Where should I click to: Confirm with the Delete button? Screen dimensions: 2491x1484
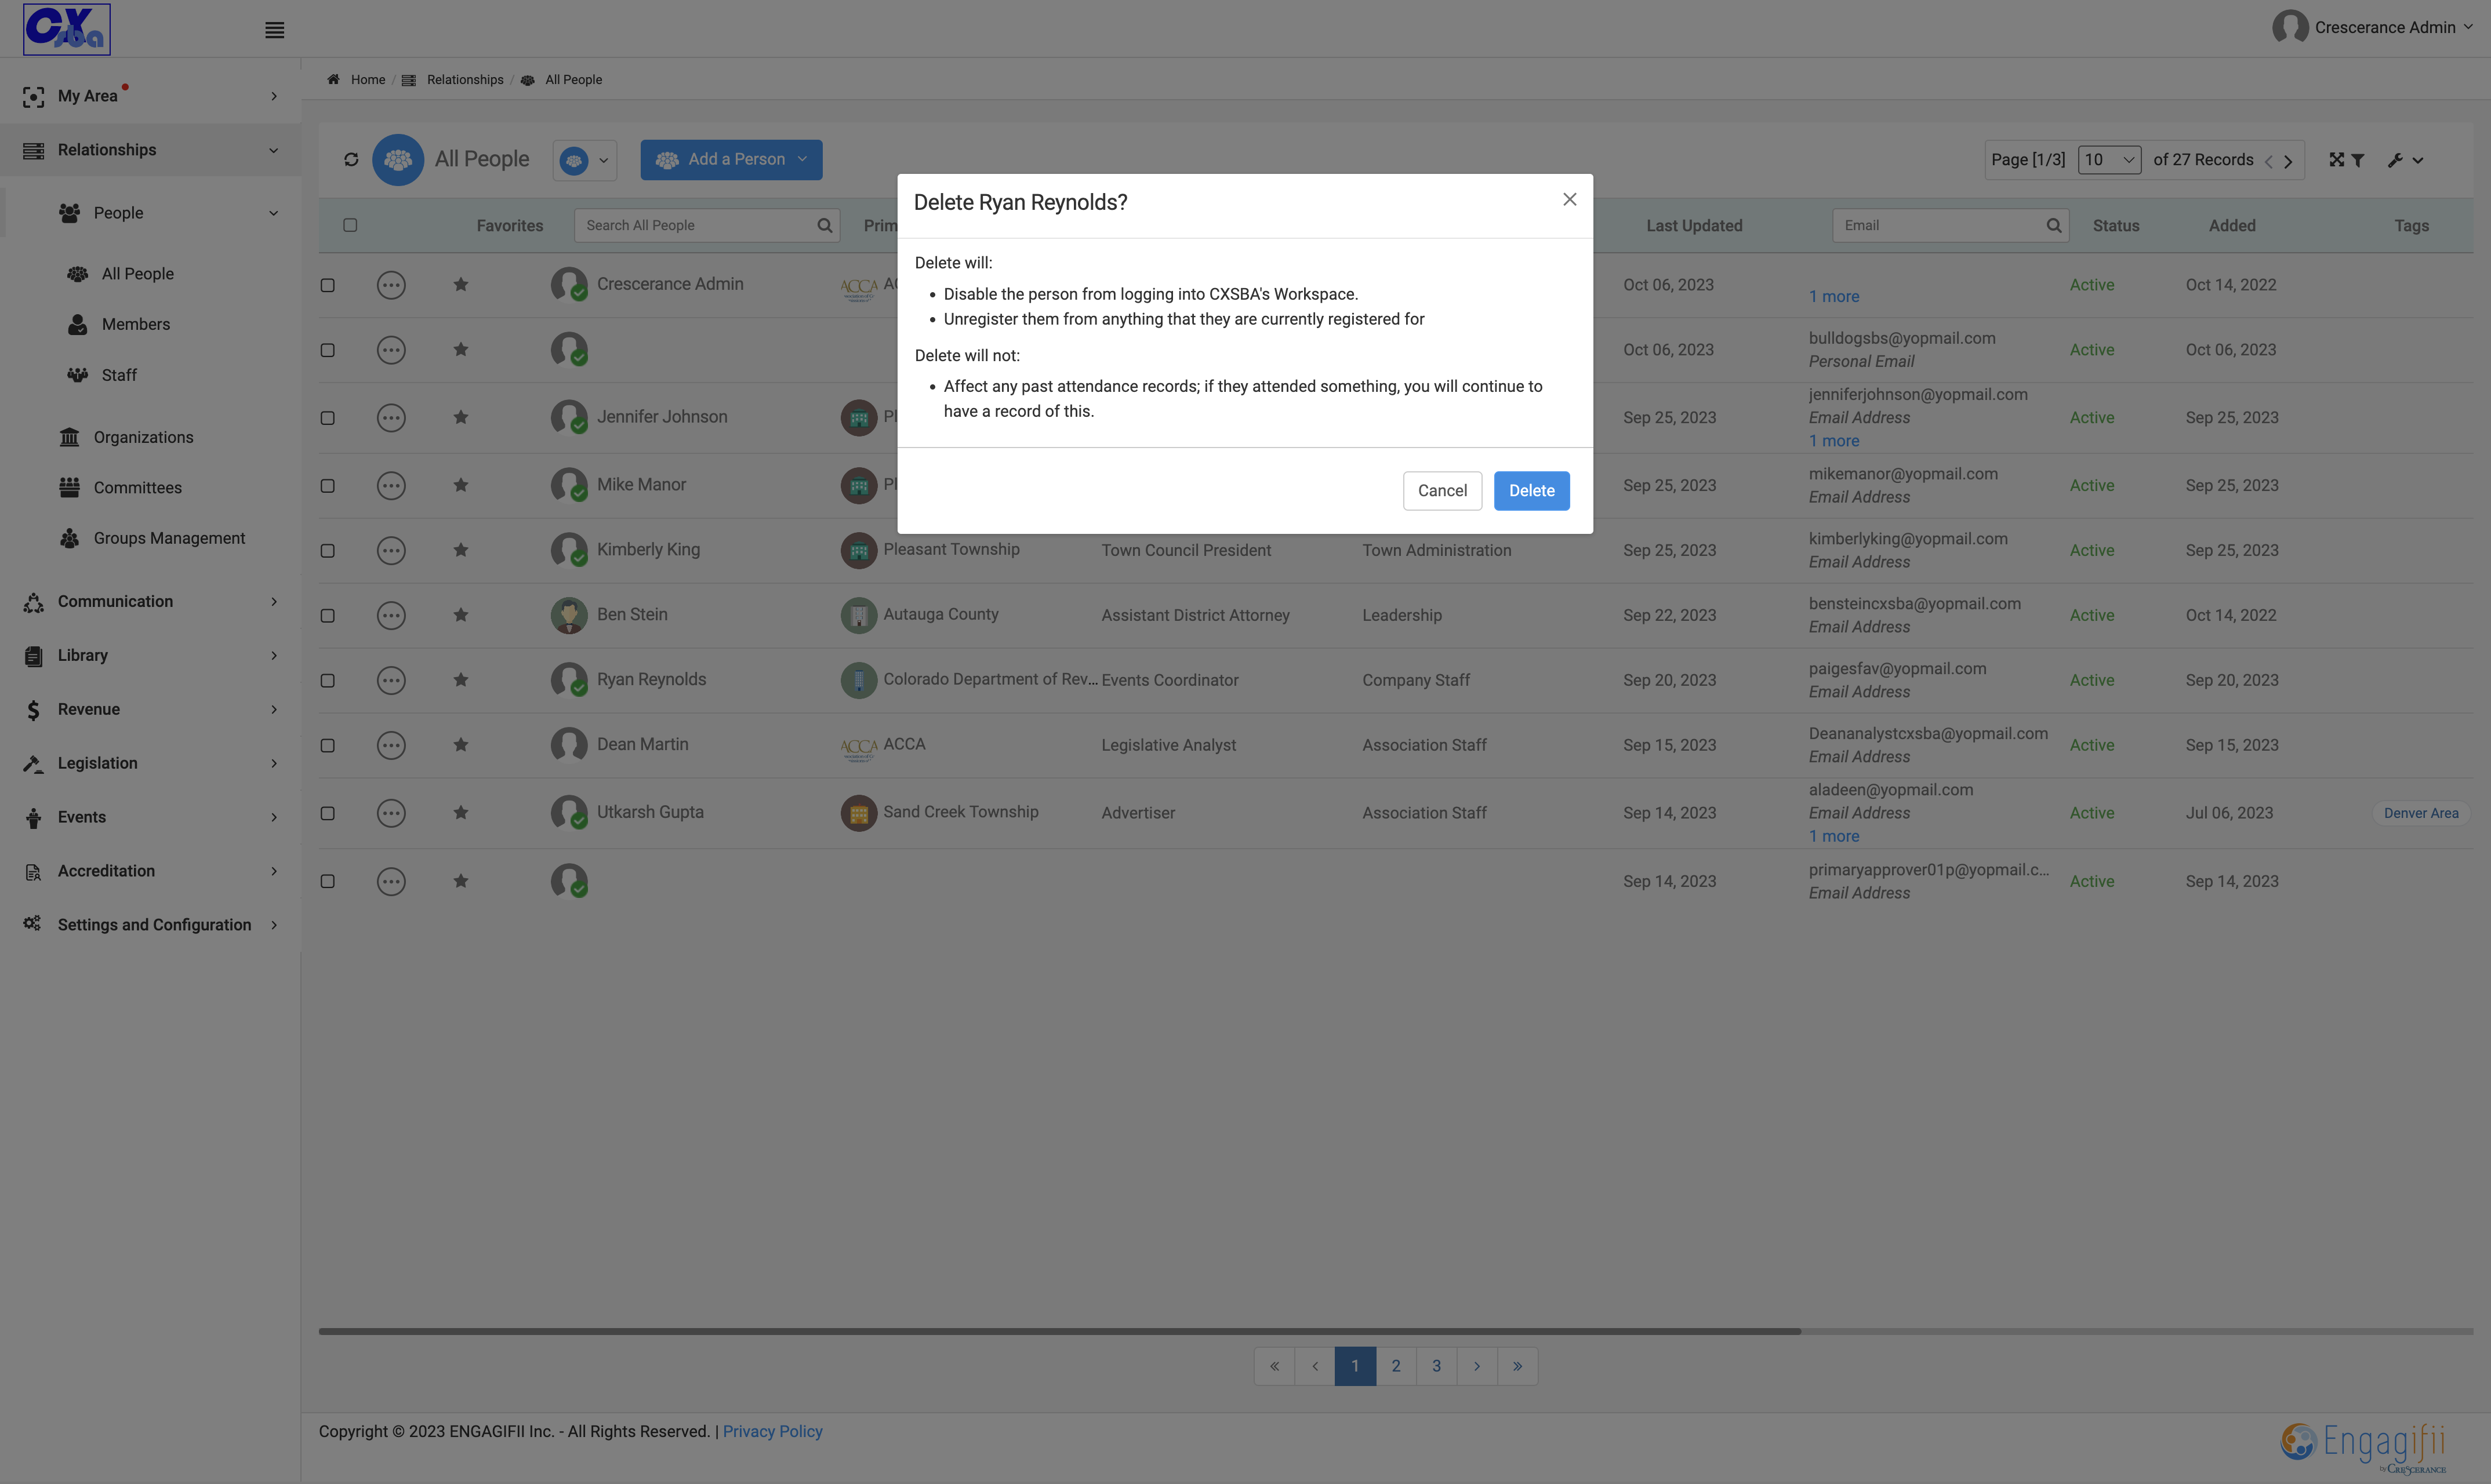[1531, 491]
